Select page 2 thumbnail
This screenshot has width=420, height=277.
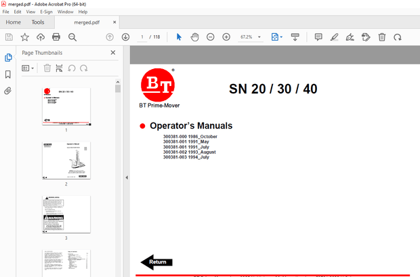click(x=66, y=161)
